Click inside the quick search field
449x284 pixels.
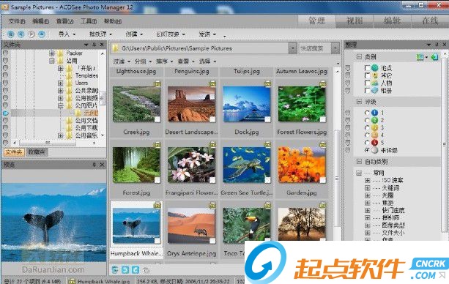[314, 48]
